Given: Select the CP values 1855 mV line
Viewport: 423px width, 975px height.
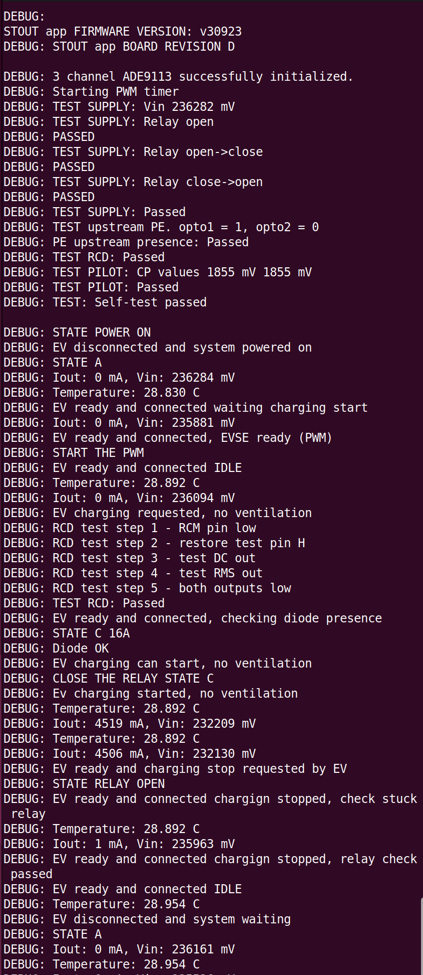Looking at the screenshot, I should (x=157, y=272).
